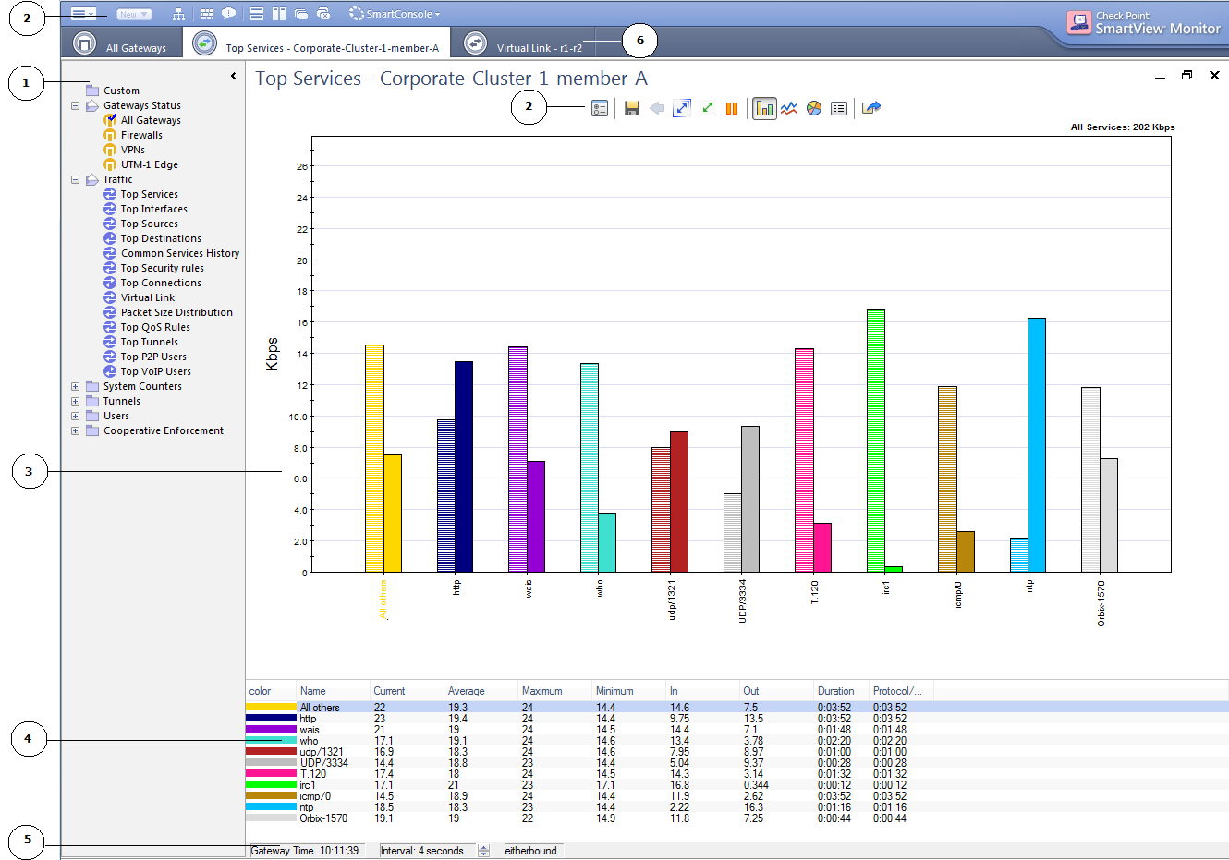The image size is (1229, 860).
Task: Switch to the pie chart view
Action: (x=814, y=108)
